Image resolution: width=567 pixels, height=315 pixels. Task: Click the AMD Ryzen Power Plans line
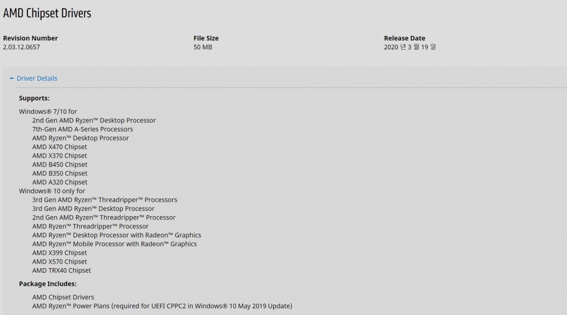point(162,306)
